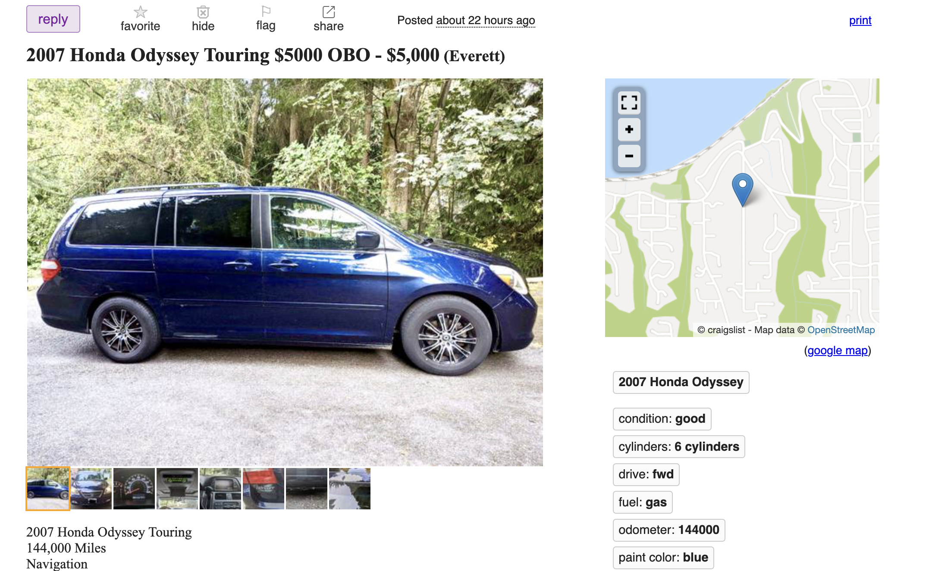Viewport: 929px width, 571px height.
Task: Open the map in fullscreen
Action: tap(629, 103)
